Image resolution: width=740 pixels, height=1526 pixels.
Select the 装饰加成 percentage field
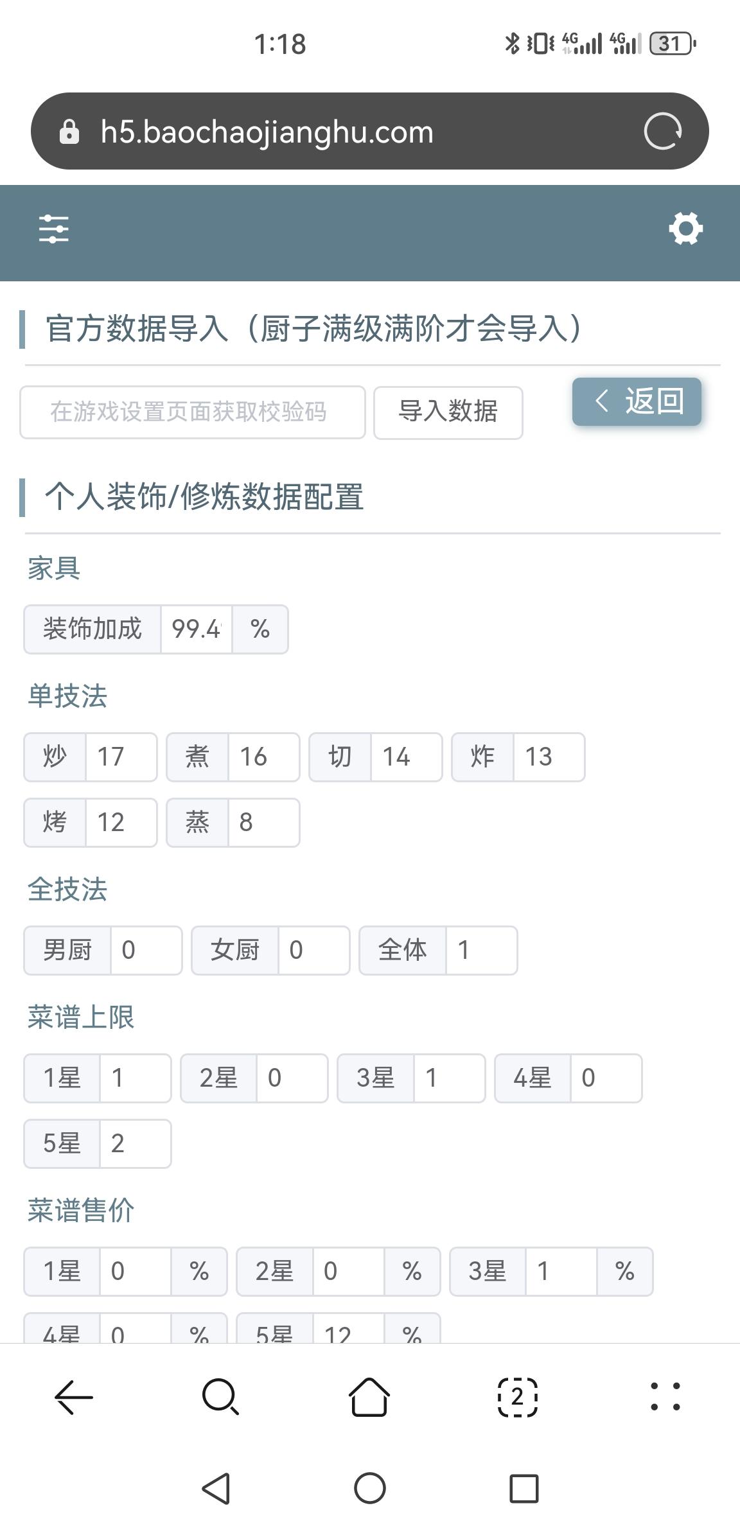pos(197,629)
